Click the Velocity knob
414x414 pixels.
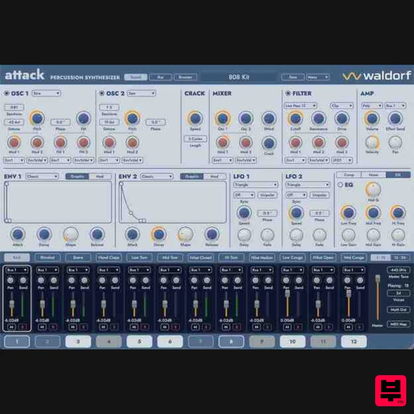pos(372,143)
